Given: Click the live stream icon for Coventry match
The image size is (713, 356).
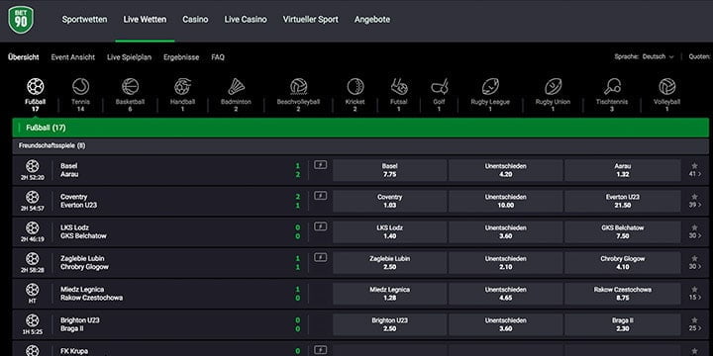Looking at the screenshot, I should coord(320,196).
